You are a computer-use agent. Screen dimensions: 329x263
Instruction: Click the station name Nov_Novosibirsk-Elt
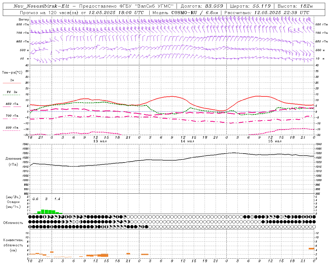[x=41, y=6]
